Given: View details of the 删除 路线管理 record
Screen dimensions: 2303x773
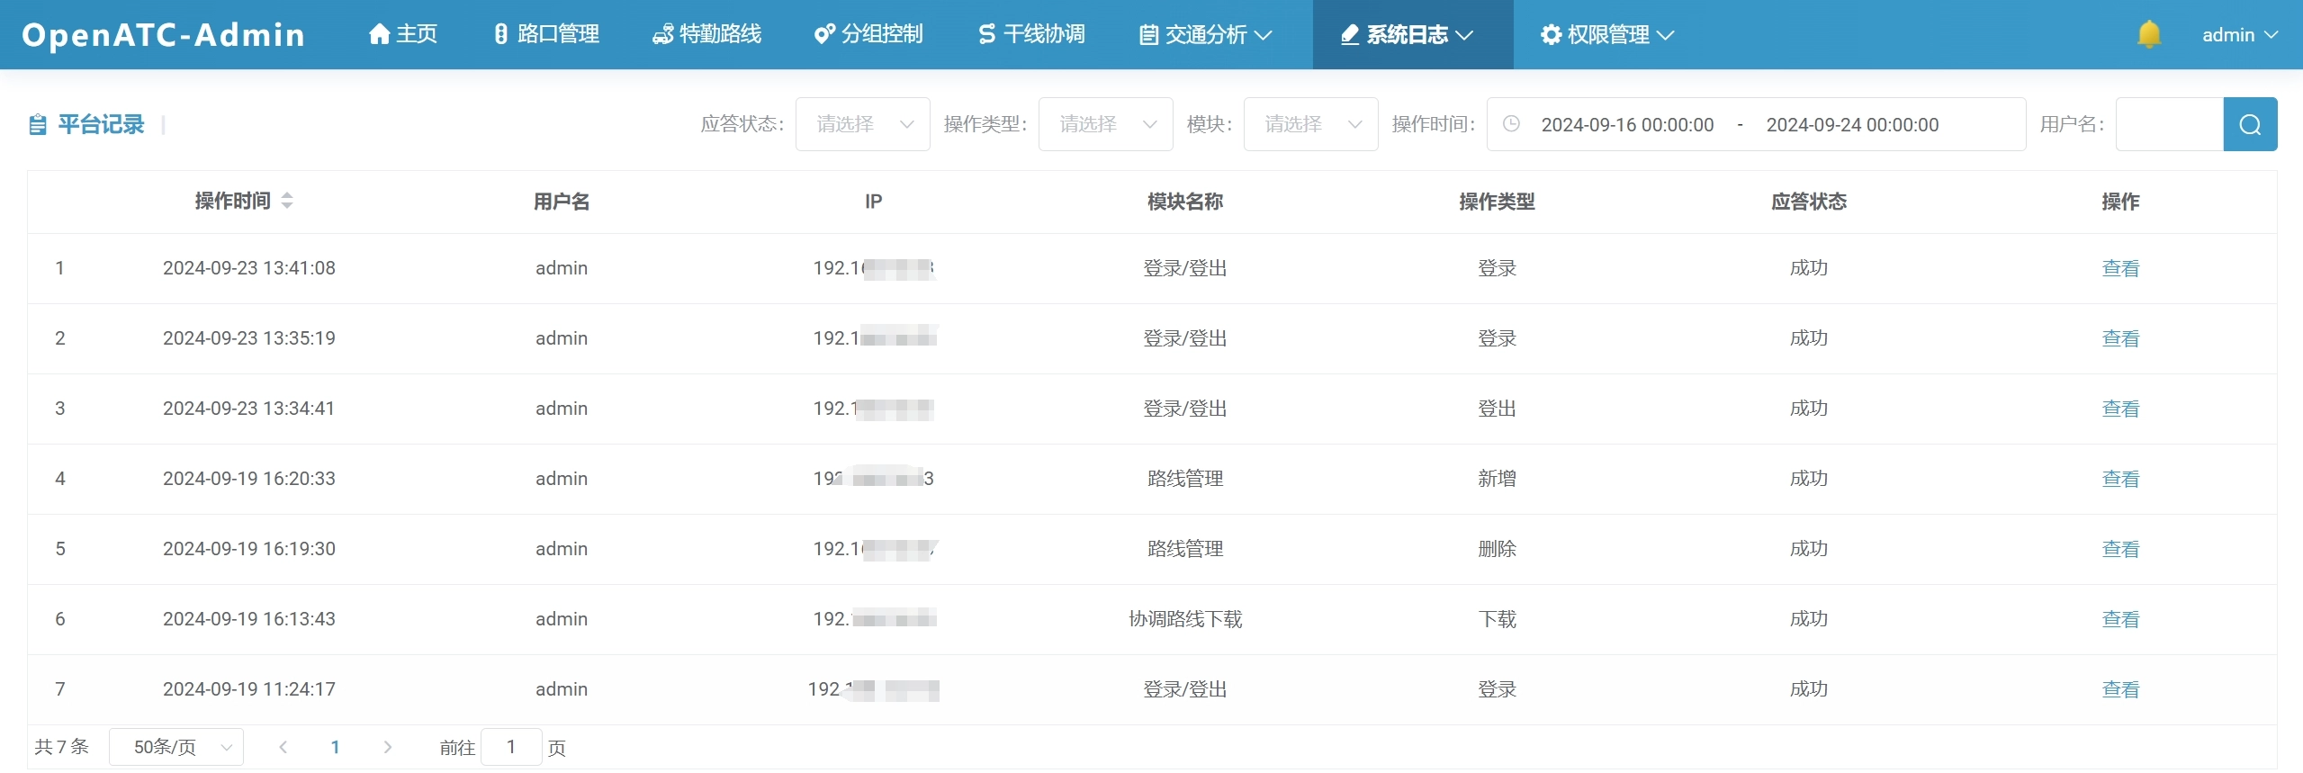Looking at the screenshot, I should point(2119,549).
